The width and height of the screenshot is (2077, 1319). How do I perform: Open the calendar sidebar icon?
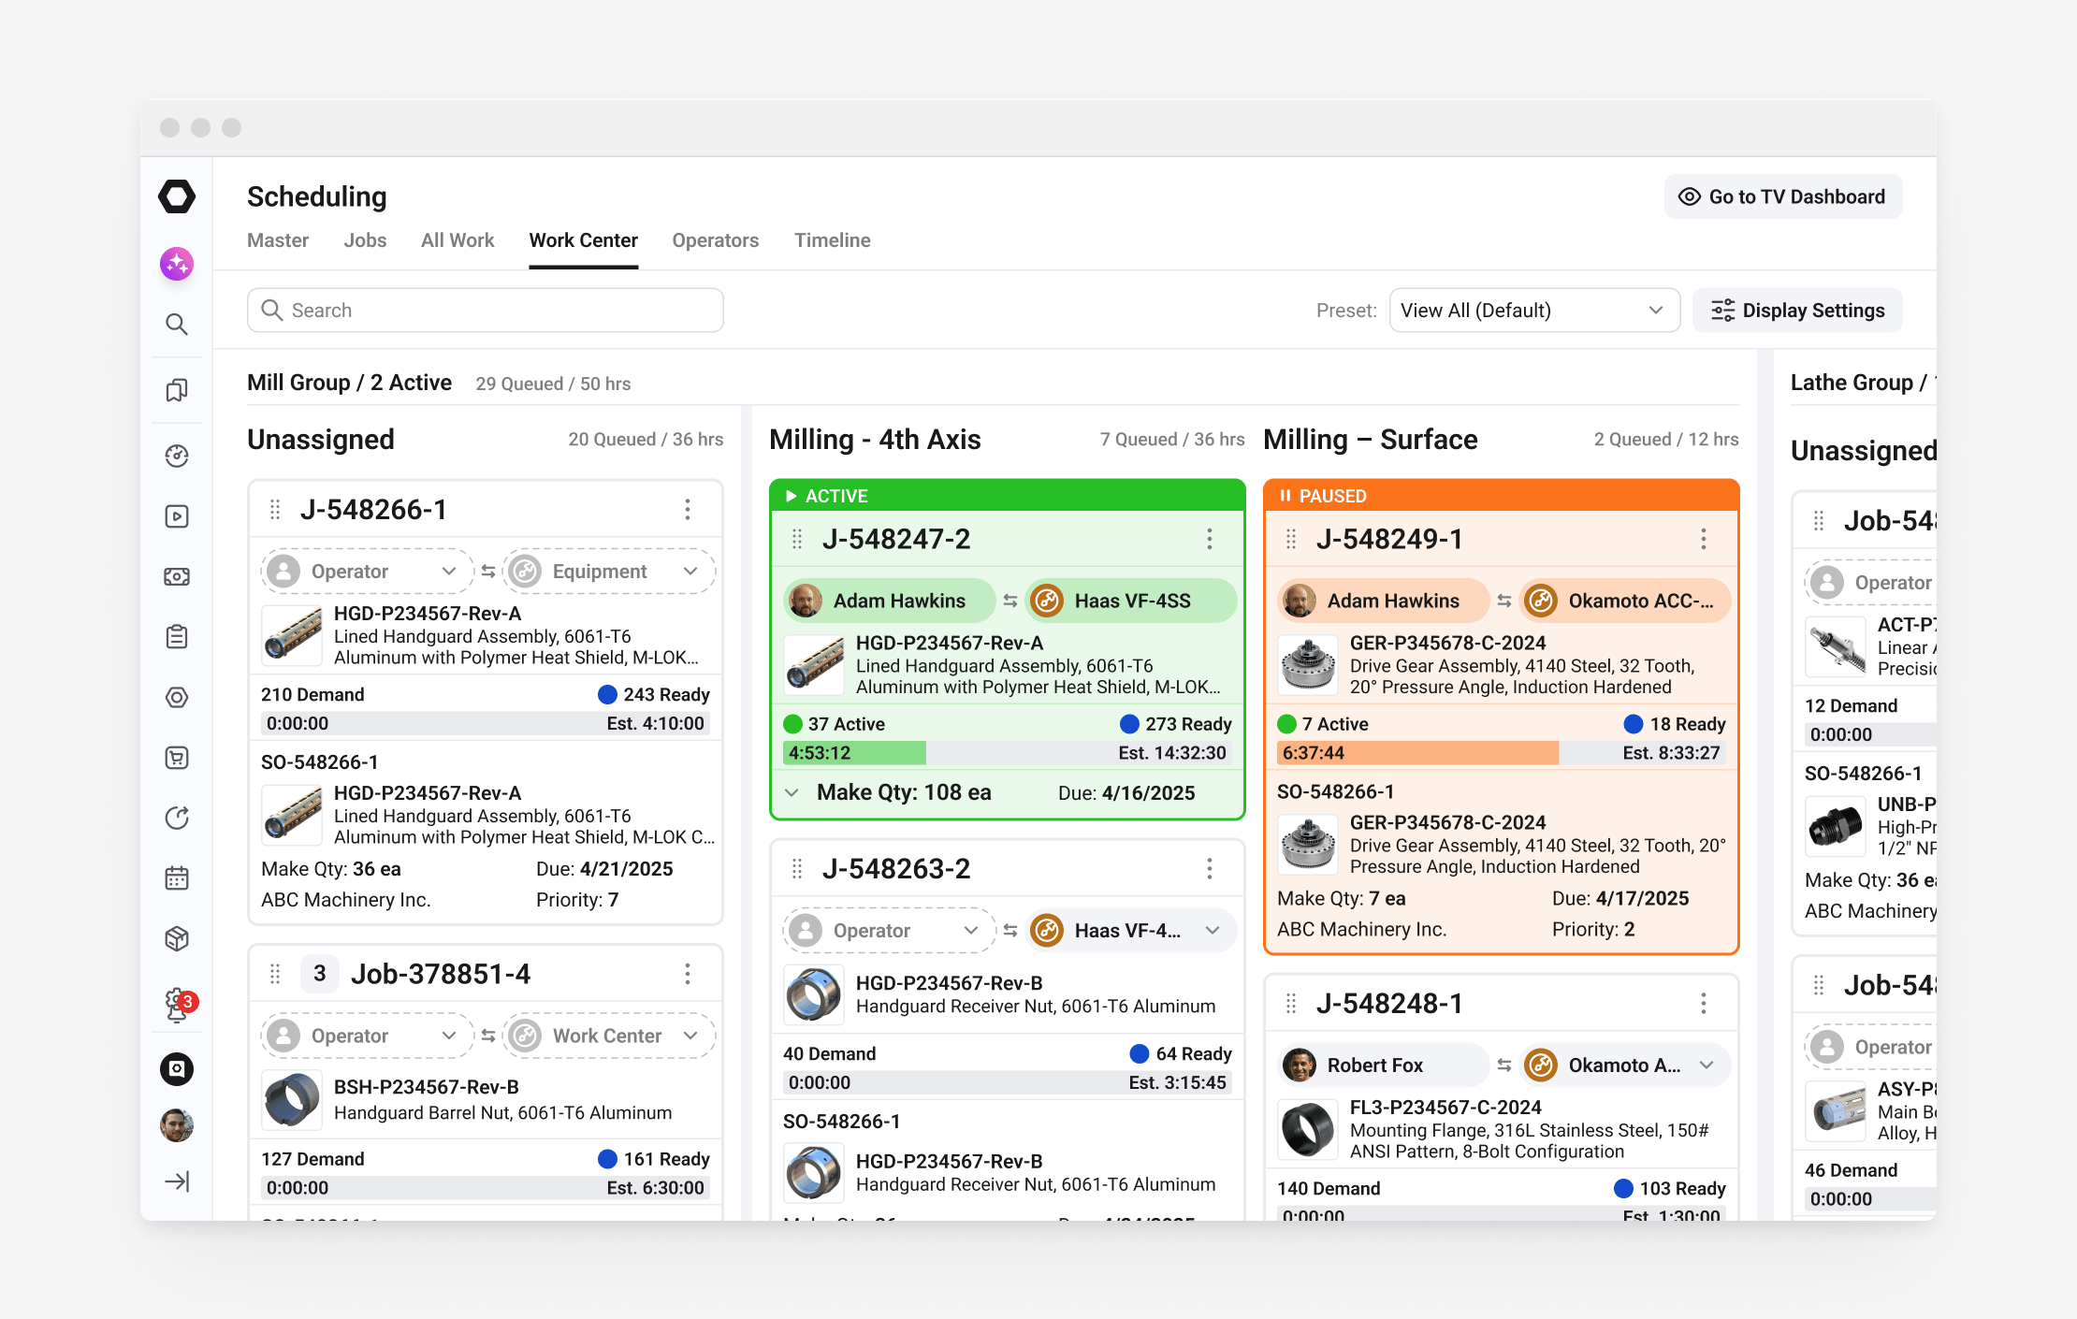[x=177, y=878]
